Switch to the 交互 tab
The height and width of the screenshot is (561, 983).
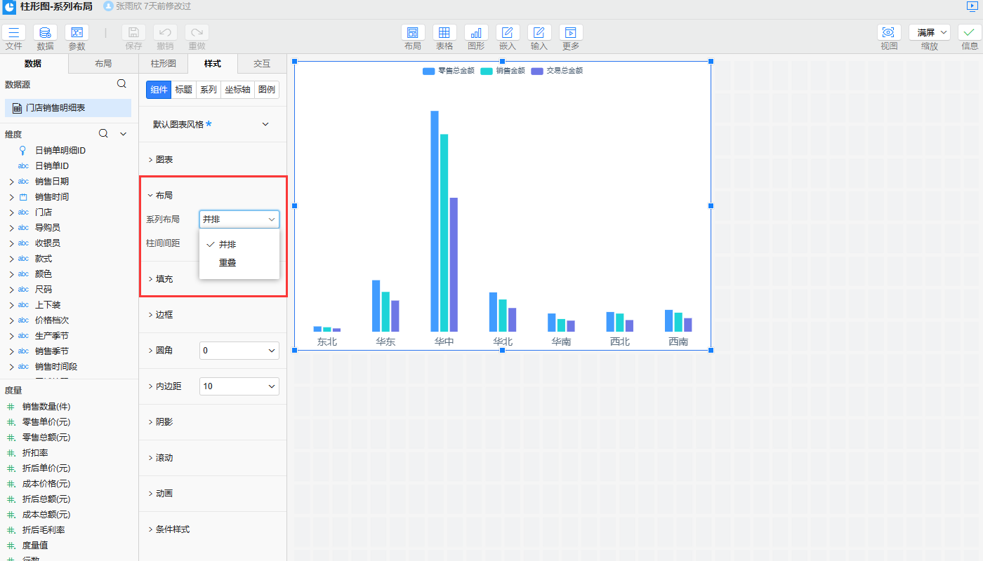click(261, 64)
